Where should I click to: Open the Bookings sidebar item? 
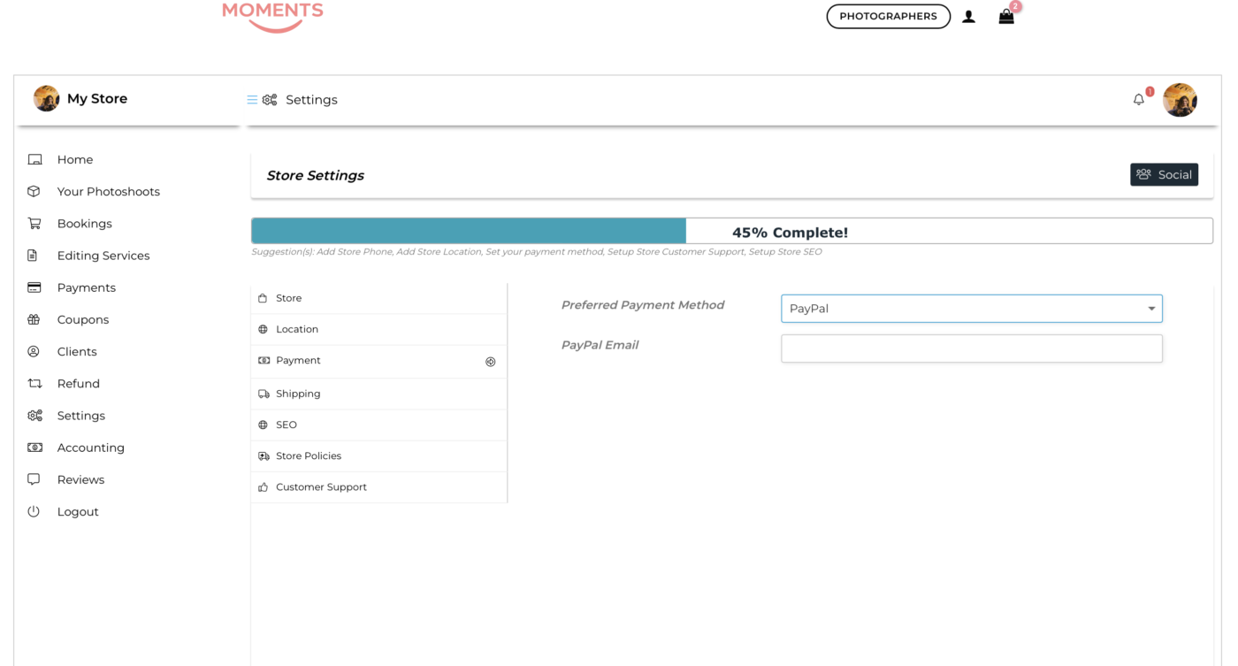84,224
